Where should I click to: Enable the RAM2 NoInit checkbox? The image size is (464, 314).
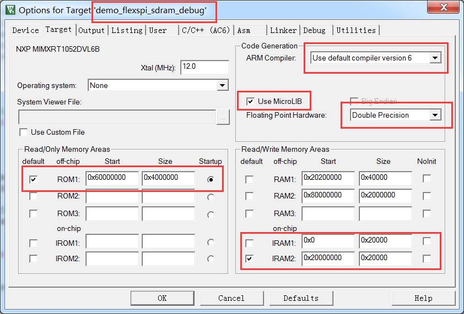pyautogui.click(x=427, y=196)
